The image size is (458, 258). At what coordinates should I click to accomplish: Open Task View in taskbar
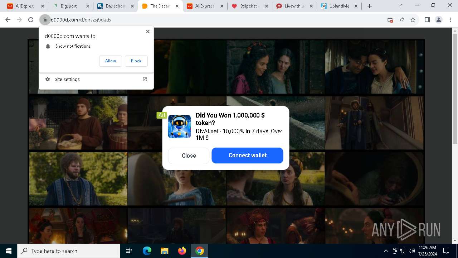click(129, 251)
